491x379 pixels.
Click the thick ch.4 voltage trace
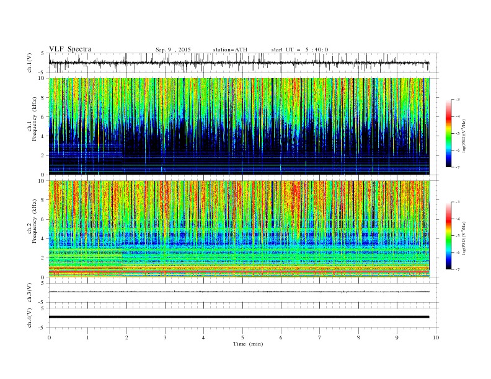tap(239, 317)
